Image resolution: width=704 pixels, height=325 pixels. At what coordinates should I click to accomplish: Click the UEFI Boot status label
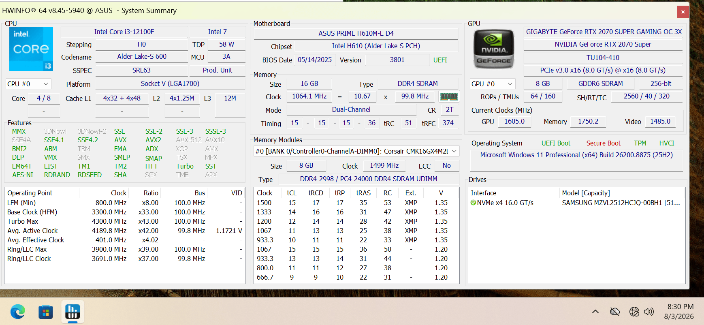556,143
